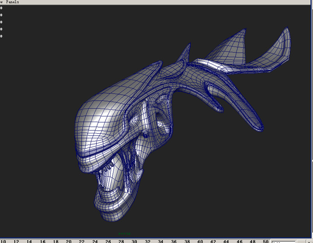Jump to frame 50 on the time slider

pyautogui.click(x=266, y=241)
